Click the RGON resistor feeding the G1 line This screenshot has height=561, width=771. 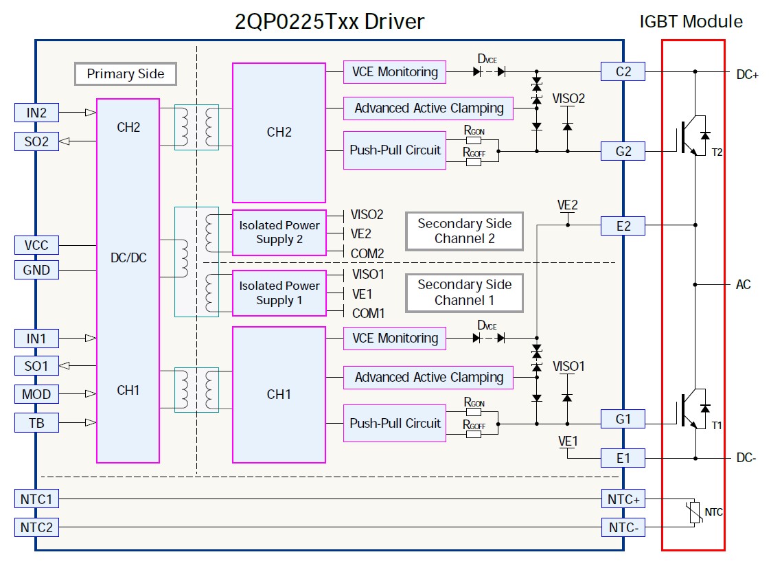474,413
